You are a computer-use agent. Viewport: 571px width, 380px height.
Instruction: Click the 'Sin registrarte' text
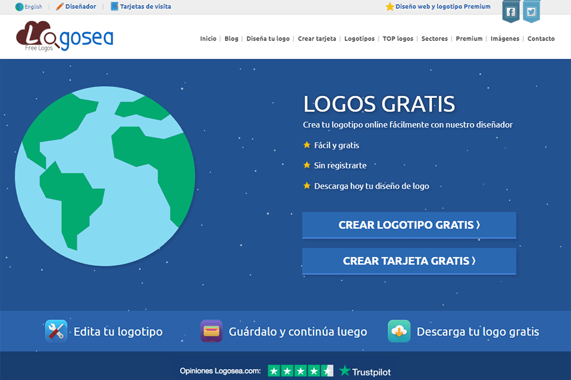pyautogui.click(x=340, y=166)
